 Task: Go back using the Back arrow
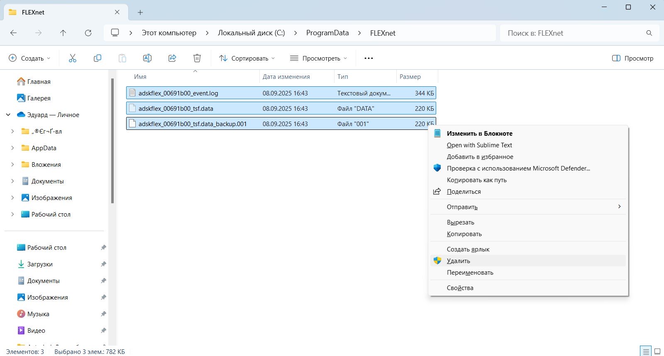pyautogui.click(x=14, y=33)
